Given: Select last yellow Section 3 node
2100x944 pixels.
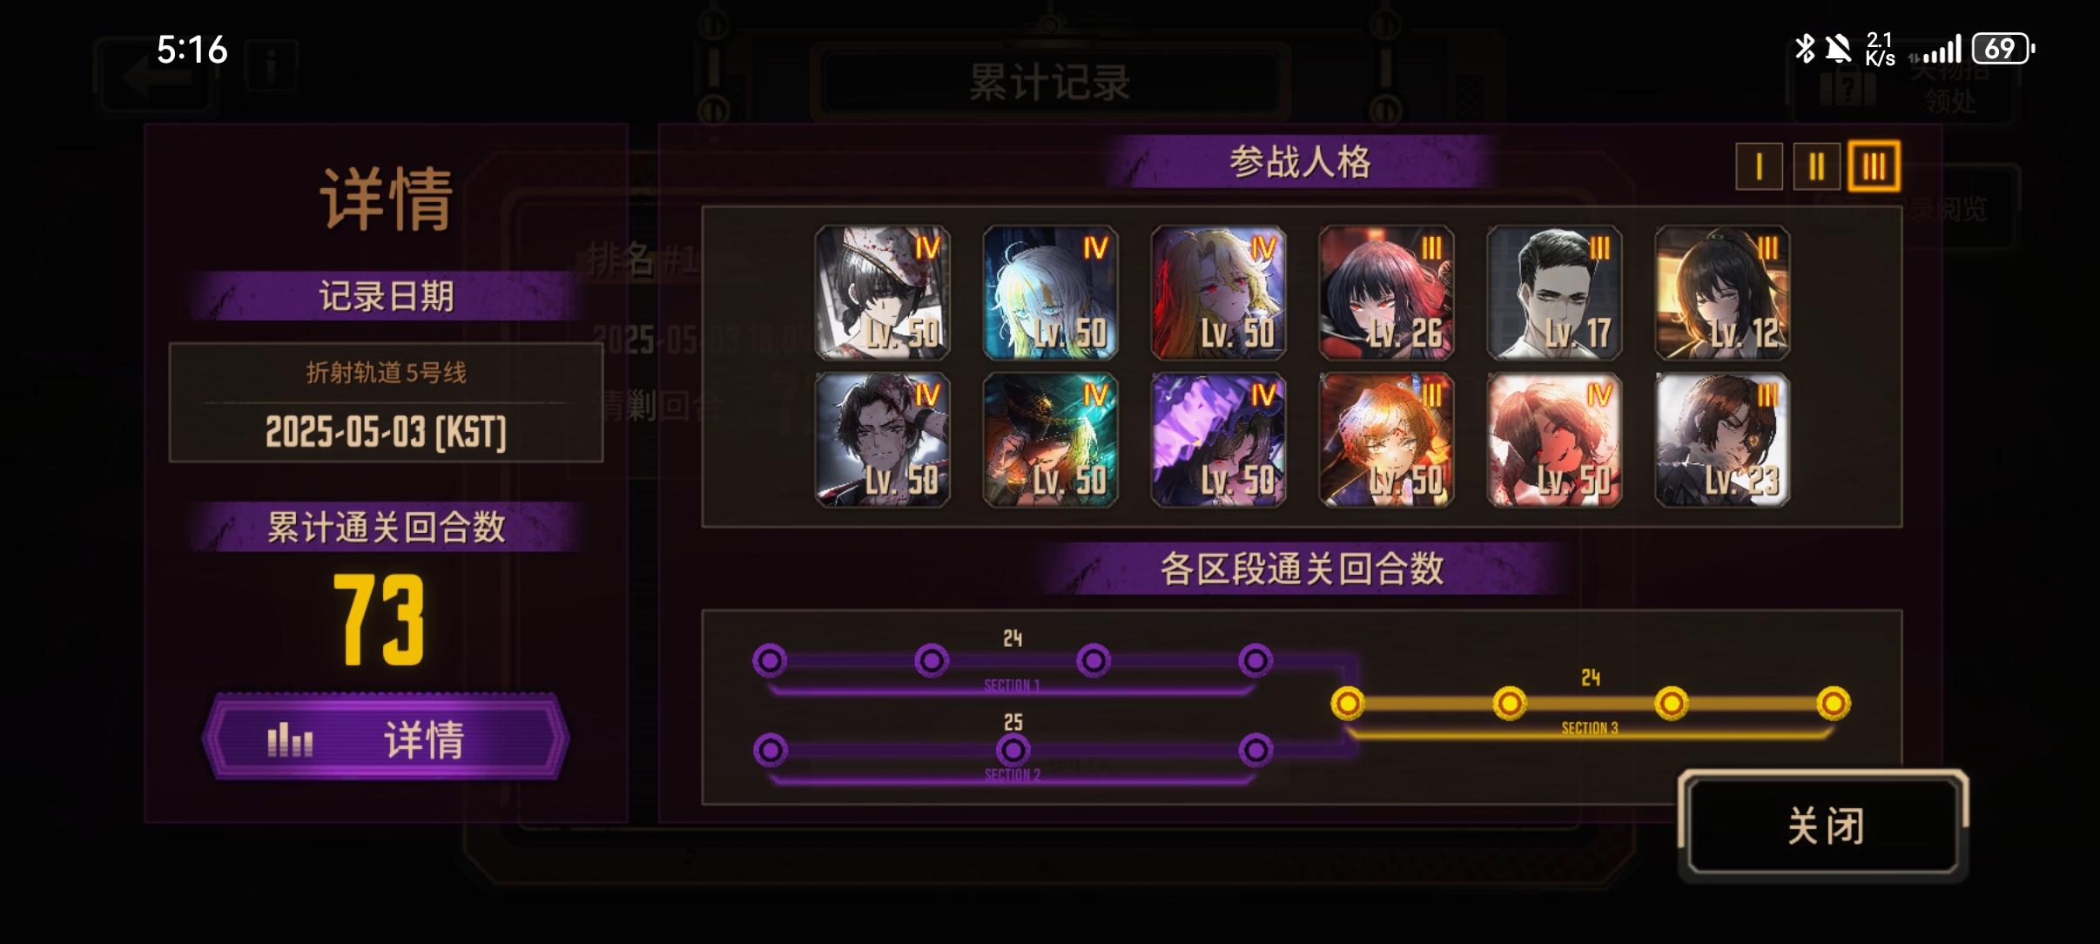Looking at the screenshot, I should pyautogui.click(x=1834, y=703).
